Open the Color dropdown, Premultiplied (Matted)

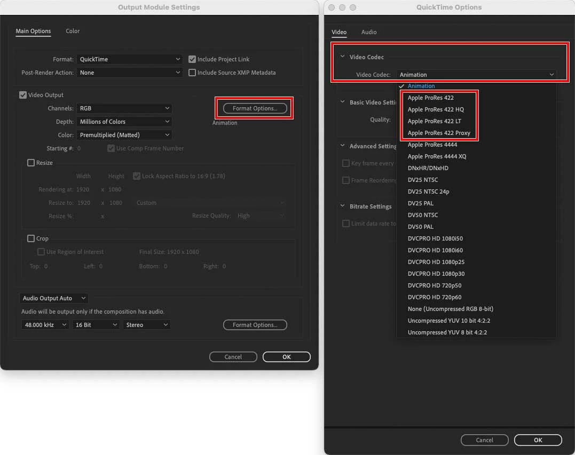[x=124, y=135]
